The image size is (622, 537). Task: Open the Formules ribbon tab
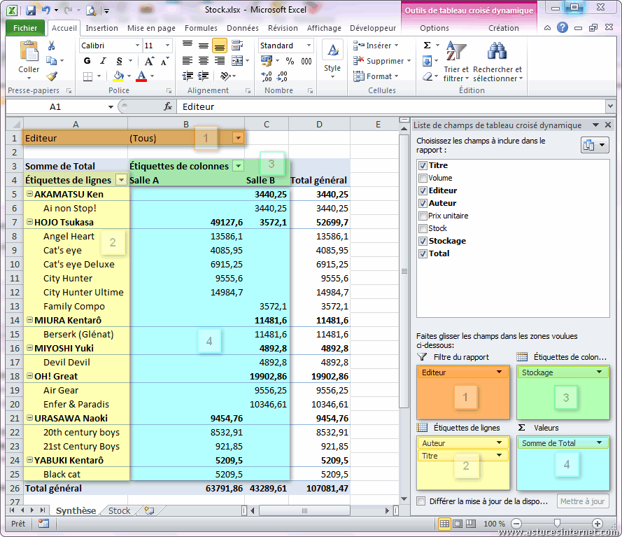[201, 28]
